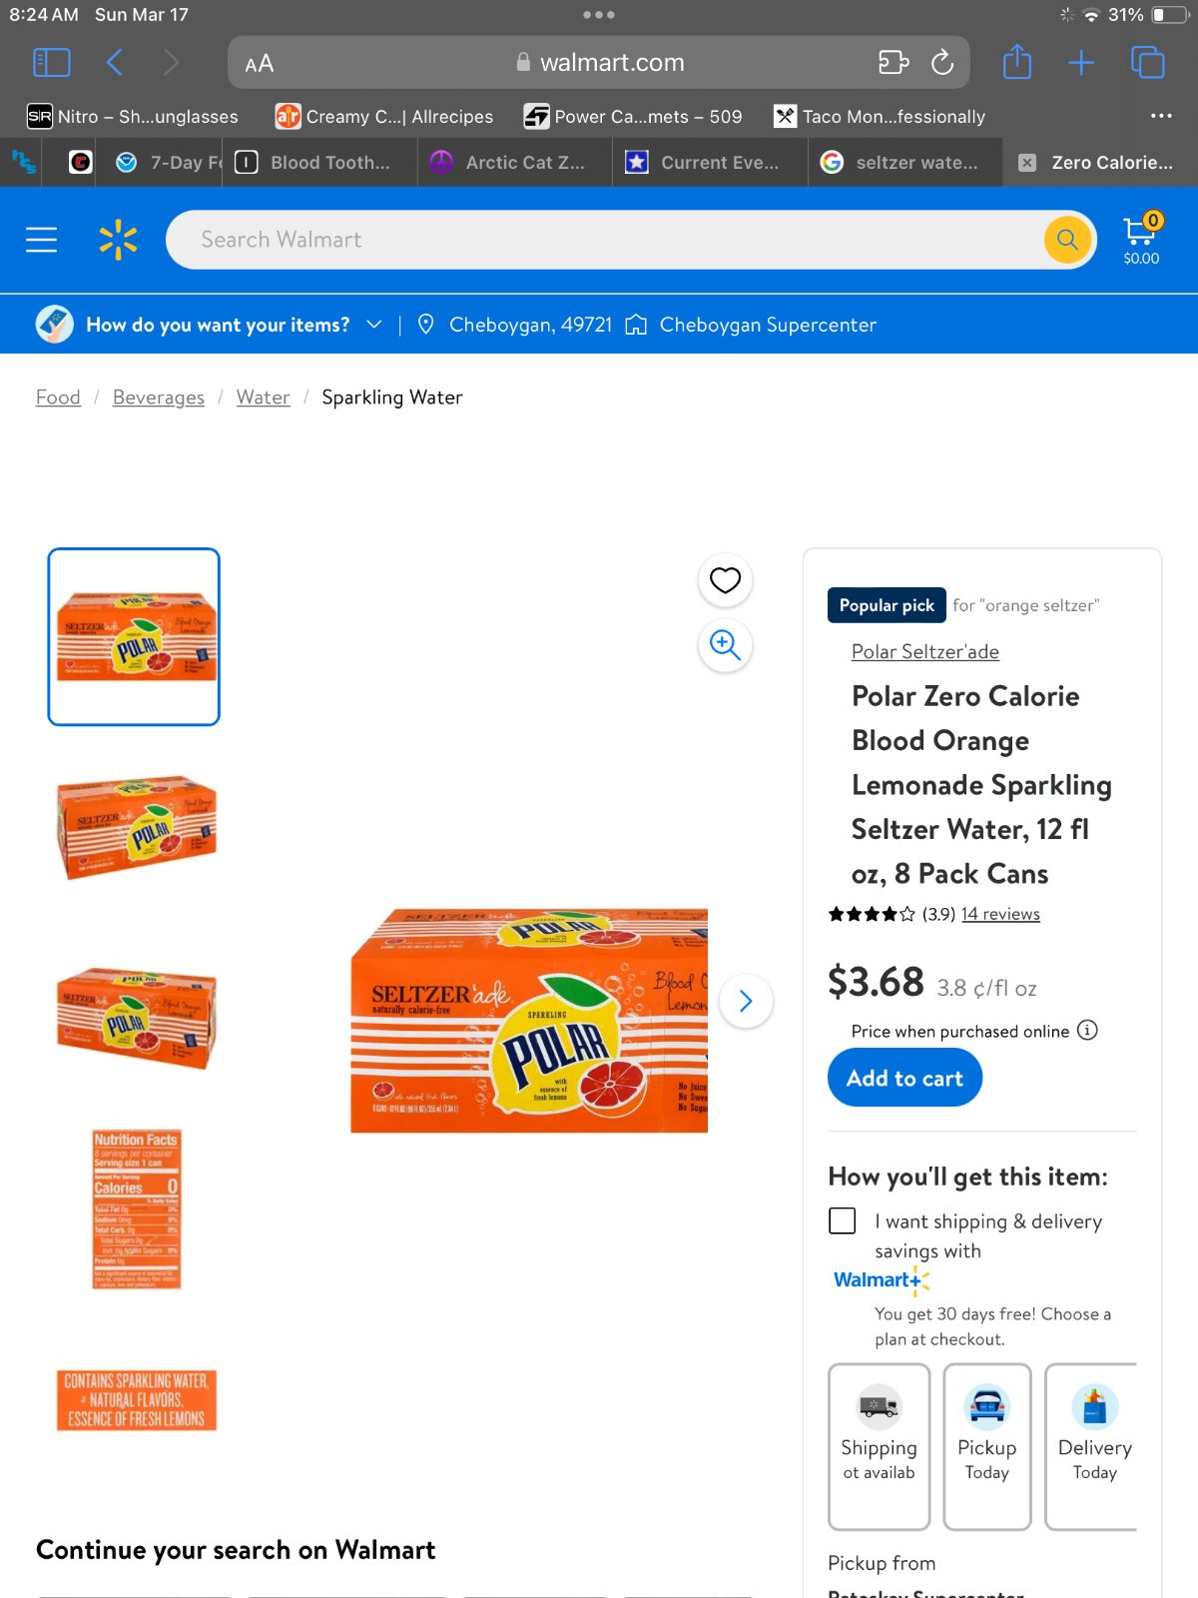Screen dimensions: 1198x1598
Task: Select the Nutrition Facts thumbnail
Action: pyautogui.click(x=136, y=1209)
